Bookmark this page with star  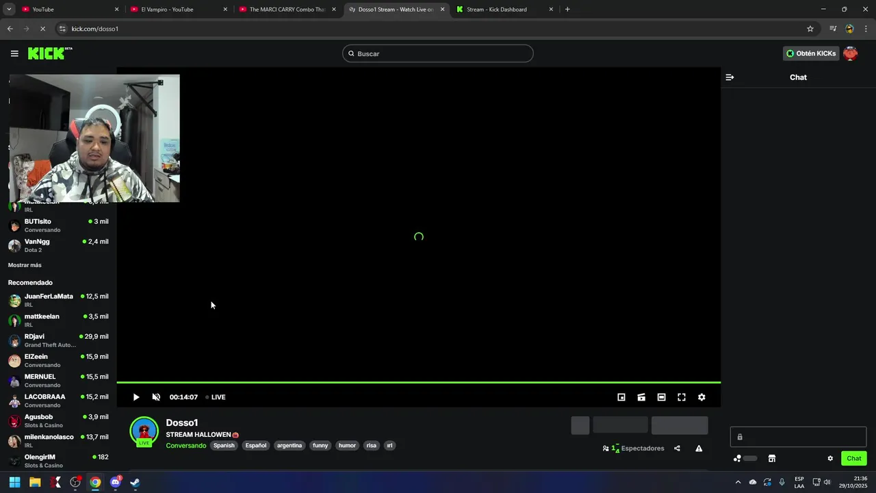tap(810, 29)
